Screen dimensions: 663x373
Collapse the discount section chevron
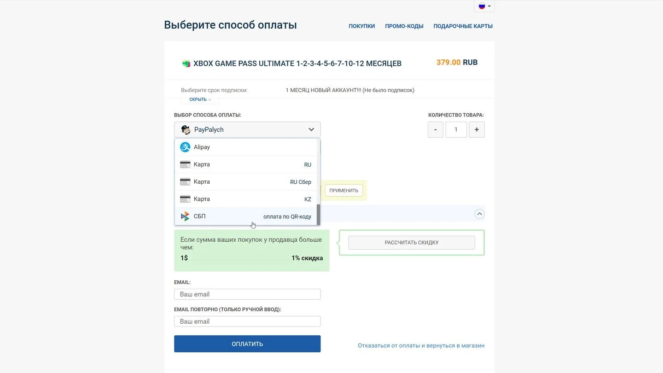tap(479, 214)
